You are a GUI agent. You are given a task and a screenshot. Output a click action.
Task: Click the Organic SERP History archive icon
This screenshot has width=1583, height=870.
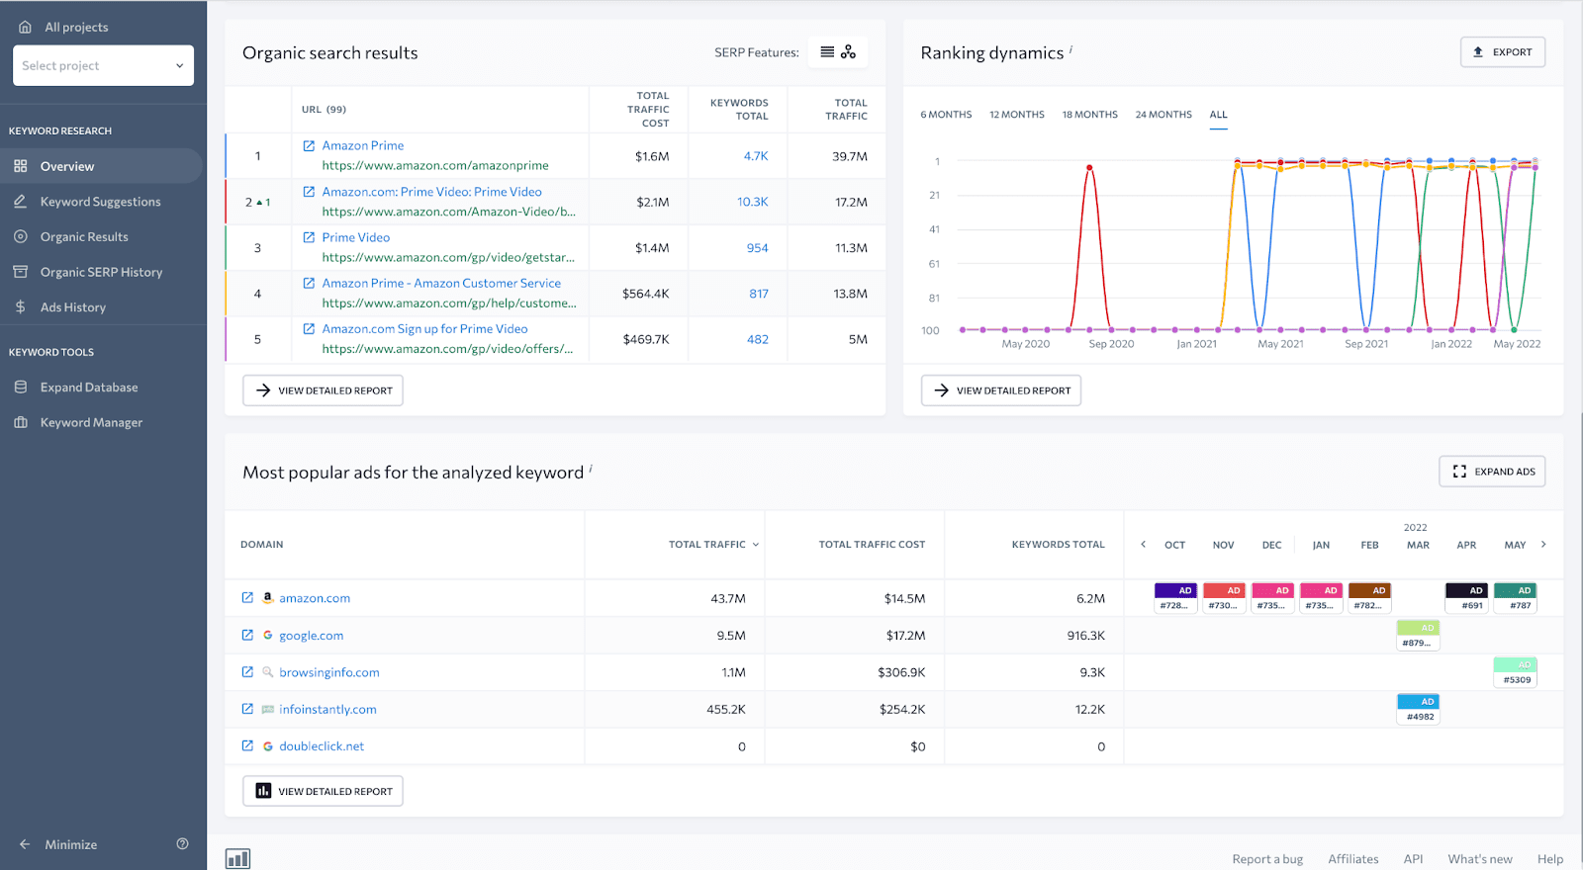pos(21,272)
